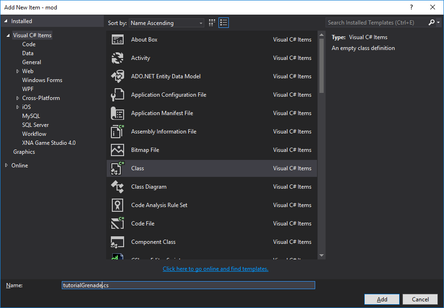Select the Windows Forms category

[x=42, y=80]
